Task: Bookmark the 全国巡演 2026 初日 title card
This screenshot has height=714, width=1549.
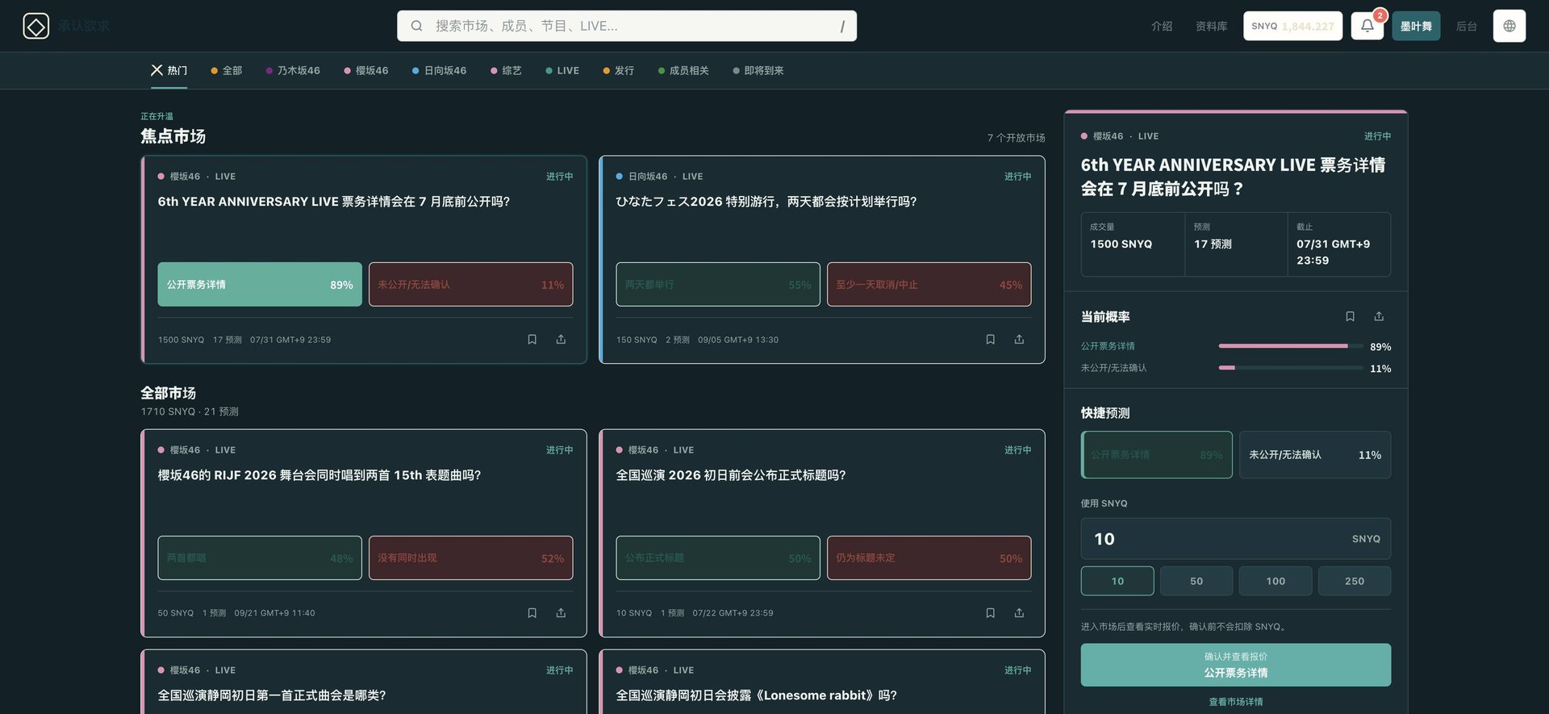Action: tap(990, 613)
